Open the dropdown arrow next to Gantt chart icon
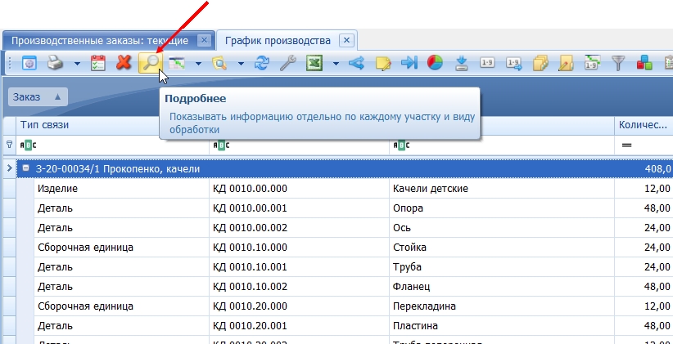The image size is (673, 344). click(x=198, y=64)
